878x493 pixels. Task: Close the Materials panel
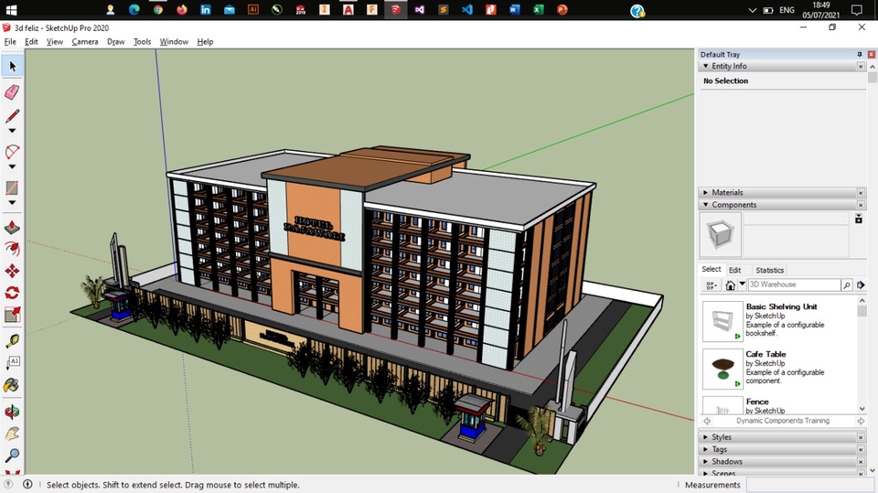[861, 192]
